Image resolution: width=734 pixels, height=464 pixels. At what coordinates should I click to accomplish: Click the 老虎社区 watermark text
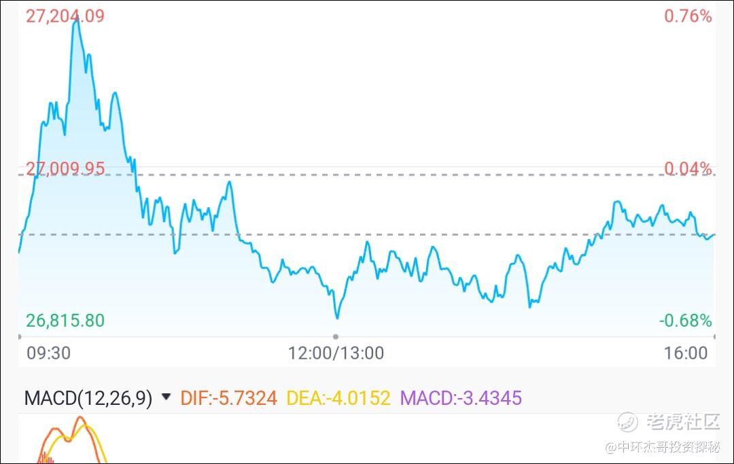point(683,422)
